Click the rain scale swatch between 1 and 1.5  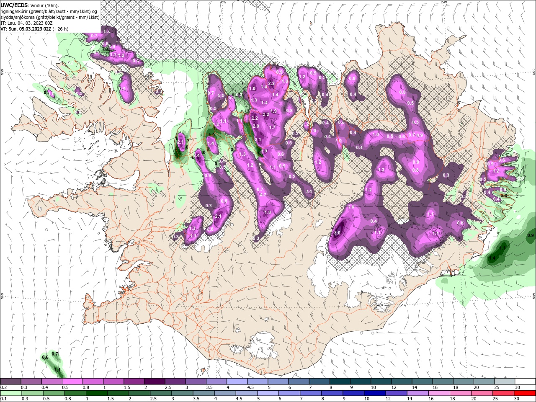96,393
